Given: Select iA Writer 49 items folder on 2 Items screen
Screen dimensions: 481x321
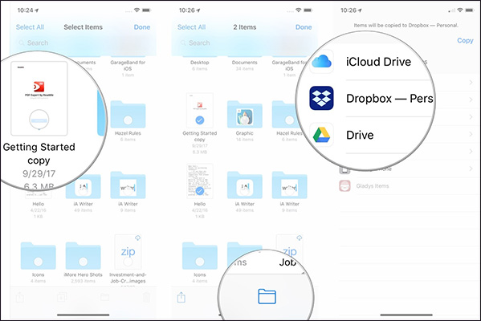Looking at the screenshot, I should 244,185.
